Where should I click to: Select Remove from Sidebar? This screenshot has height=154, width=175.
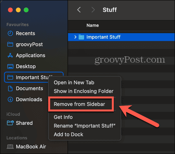tap(79, 104)
